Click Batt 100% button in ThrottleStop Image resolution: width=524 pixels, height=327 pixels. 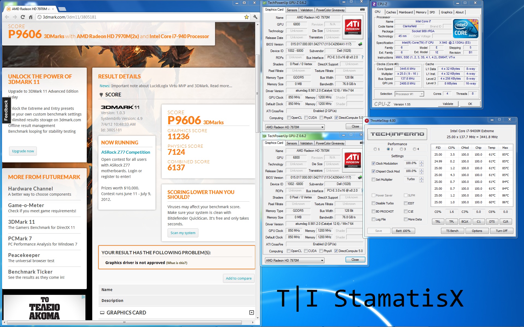click(x=403, y=231)
